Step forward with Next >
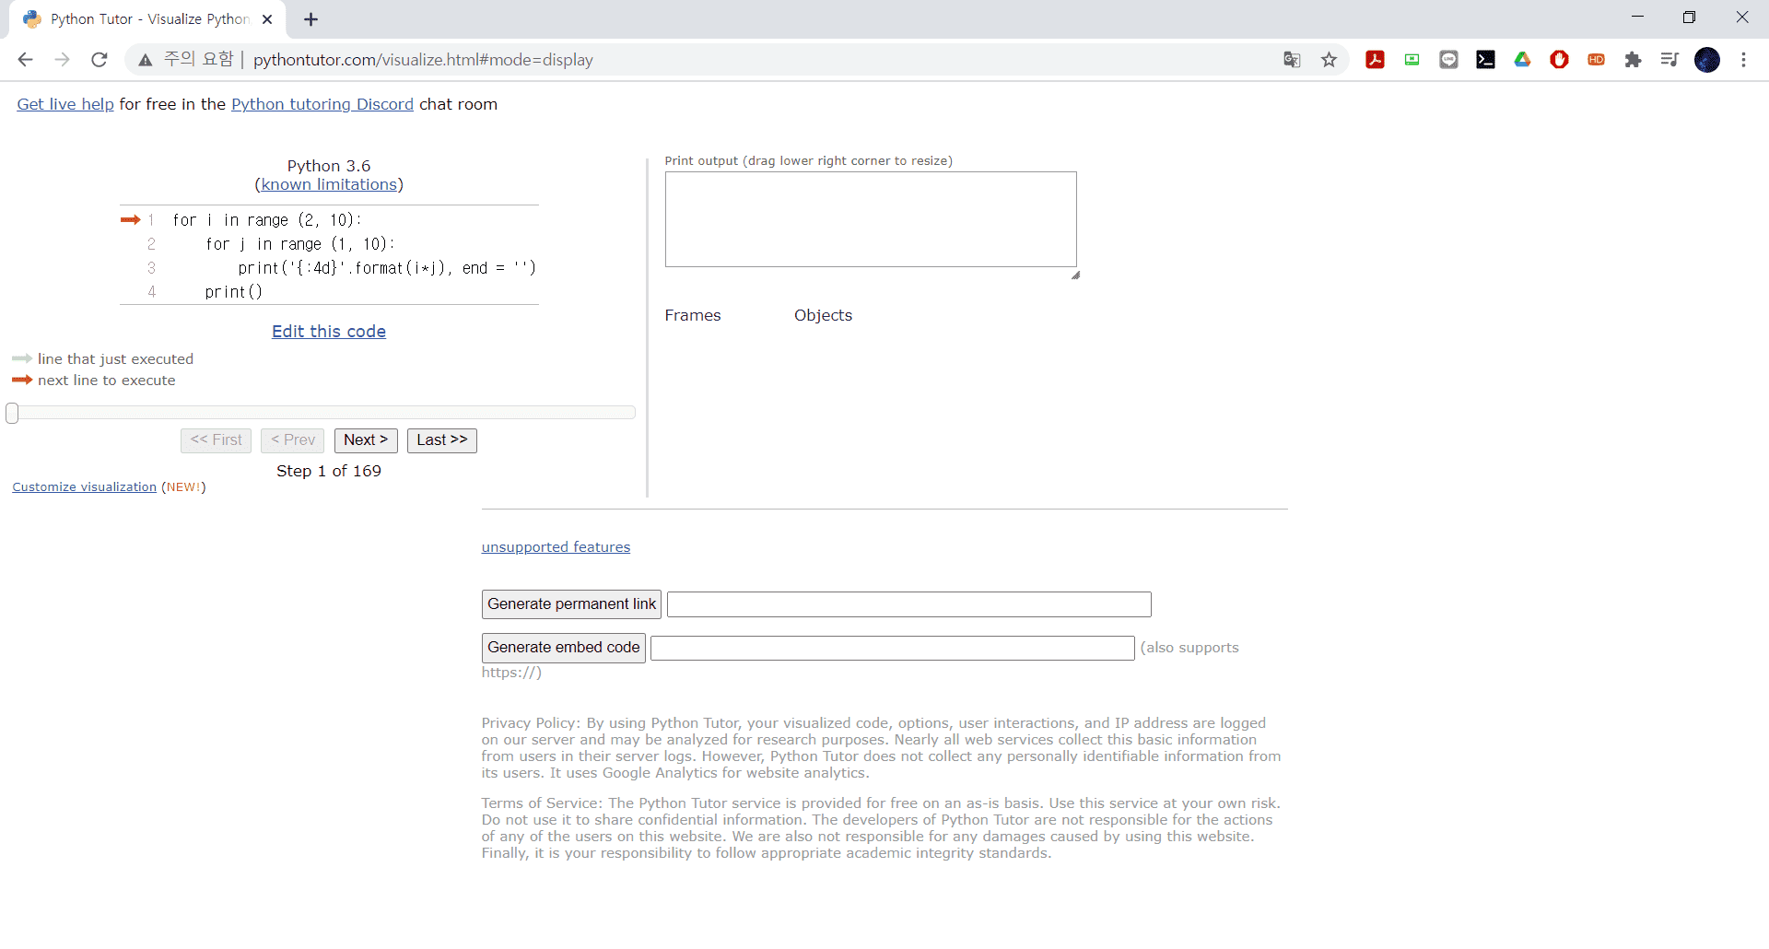 366,440
